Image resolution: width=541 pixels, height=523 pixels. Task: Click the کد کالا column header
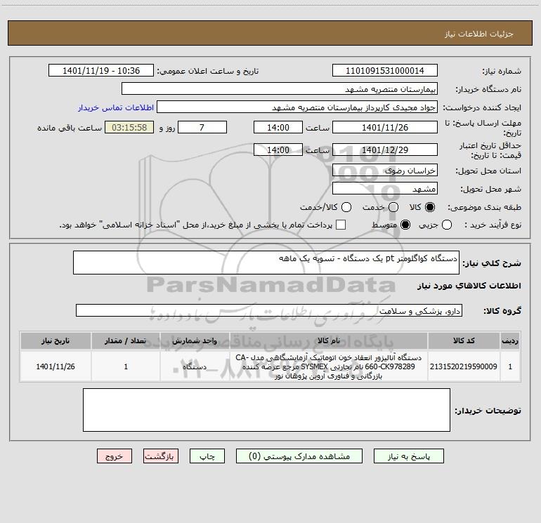pos(464,340)
